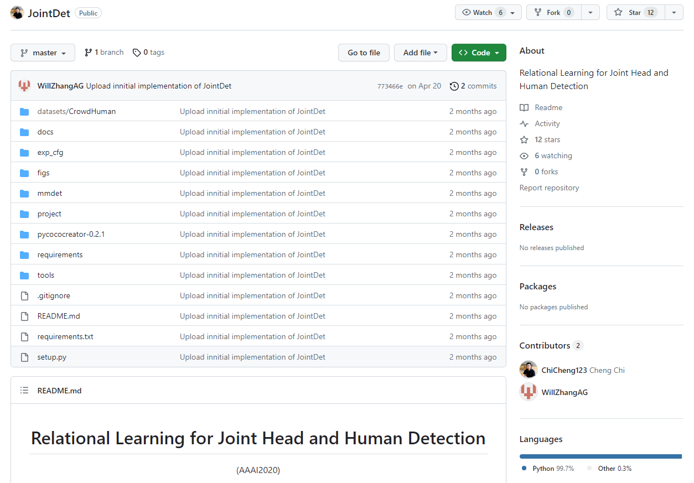This screenshot has height=483, width=694.
Task: Open the datasets/CrowdHuman folder
Action: tap(76, 111)
